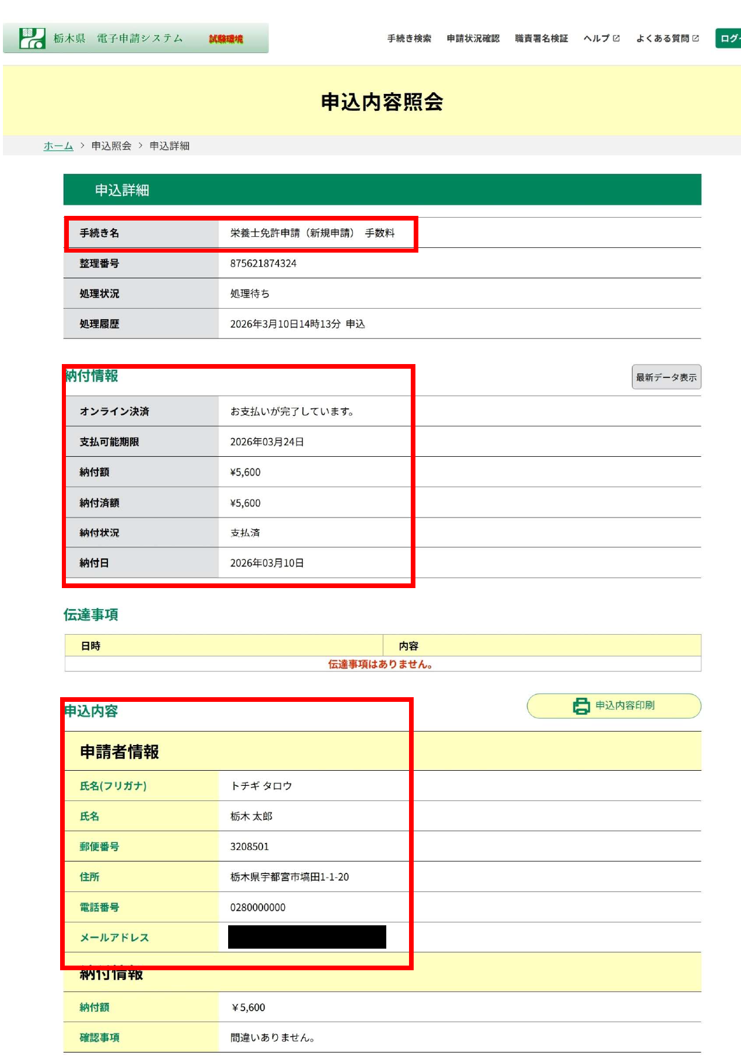Click the 日時 column header in 伝達事項
This screenshot has width=741, height=1063.
(x=91, y=646)
